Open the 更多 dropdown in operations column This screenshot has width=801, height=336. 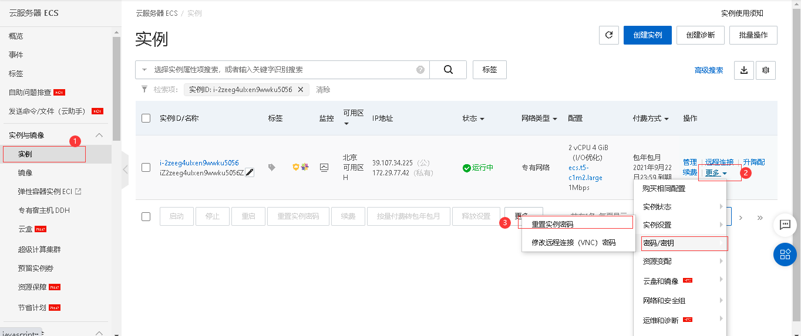716,173
